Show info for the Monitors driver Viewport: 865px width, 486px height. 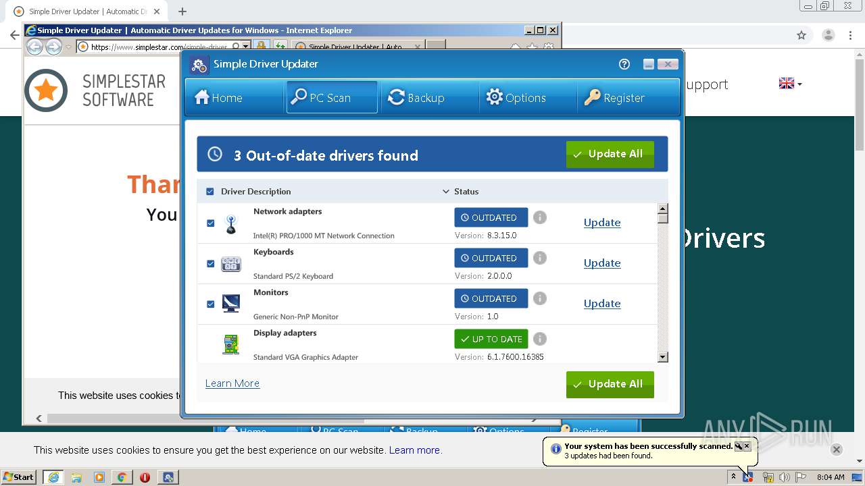coord(539,298)
